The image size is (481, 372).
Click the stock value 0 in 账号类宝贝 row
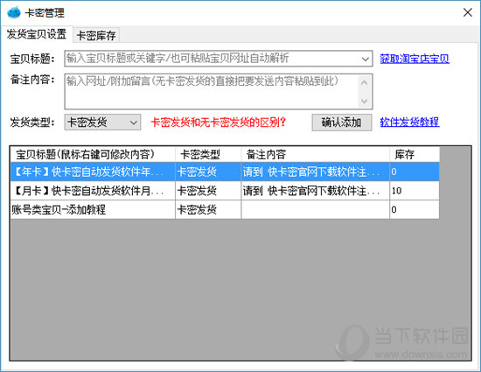(394, 210)
